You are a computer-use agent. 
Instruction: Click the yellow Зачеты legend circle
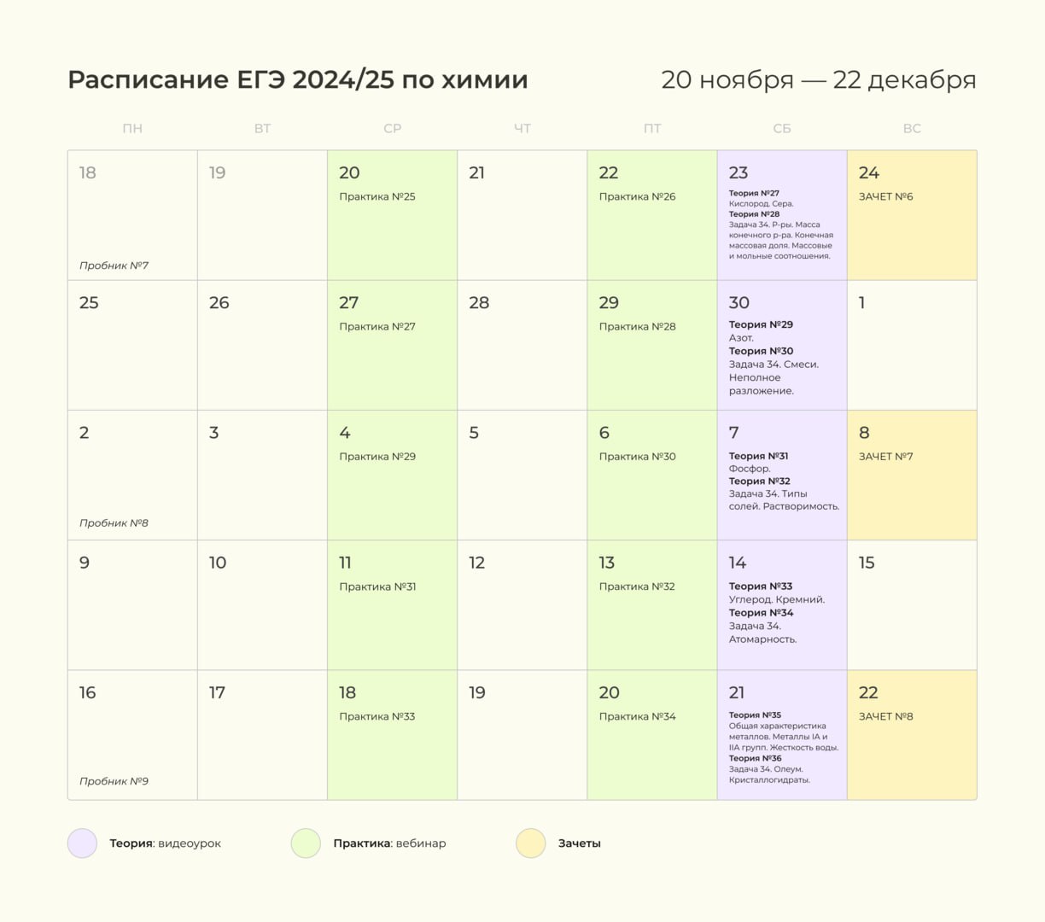(x=530, y=843)
